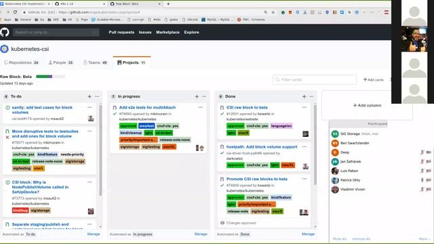Open To do column options menu
The width and height of the screenshot is (434, 244).
tap(97, 96)
